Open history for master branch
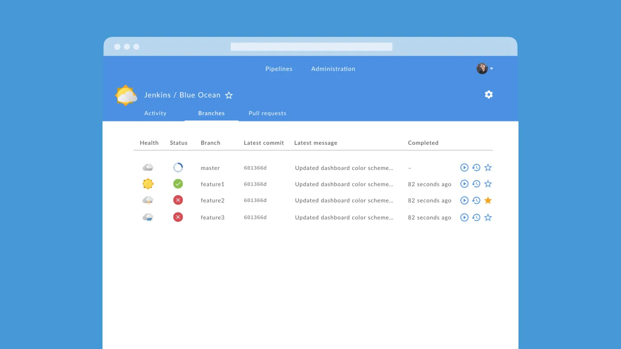The image size is (621, 349). click(x=476, y=167)
